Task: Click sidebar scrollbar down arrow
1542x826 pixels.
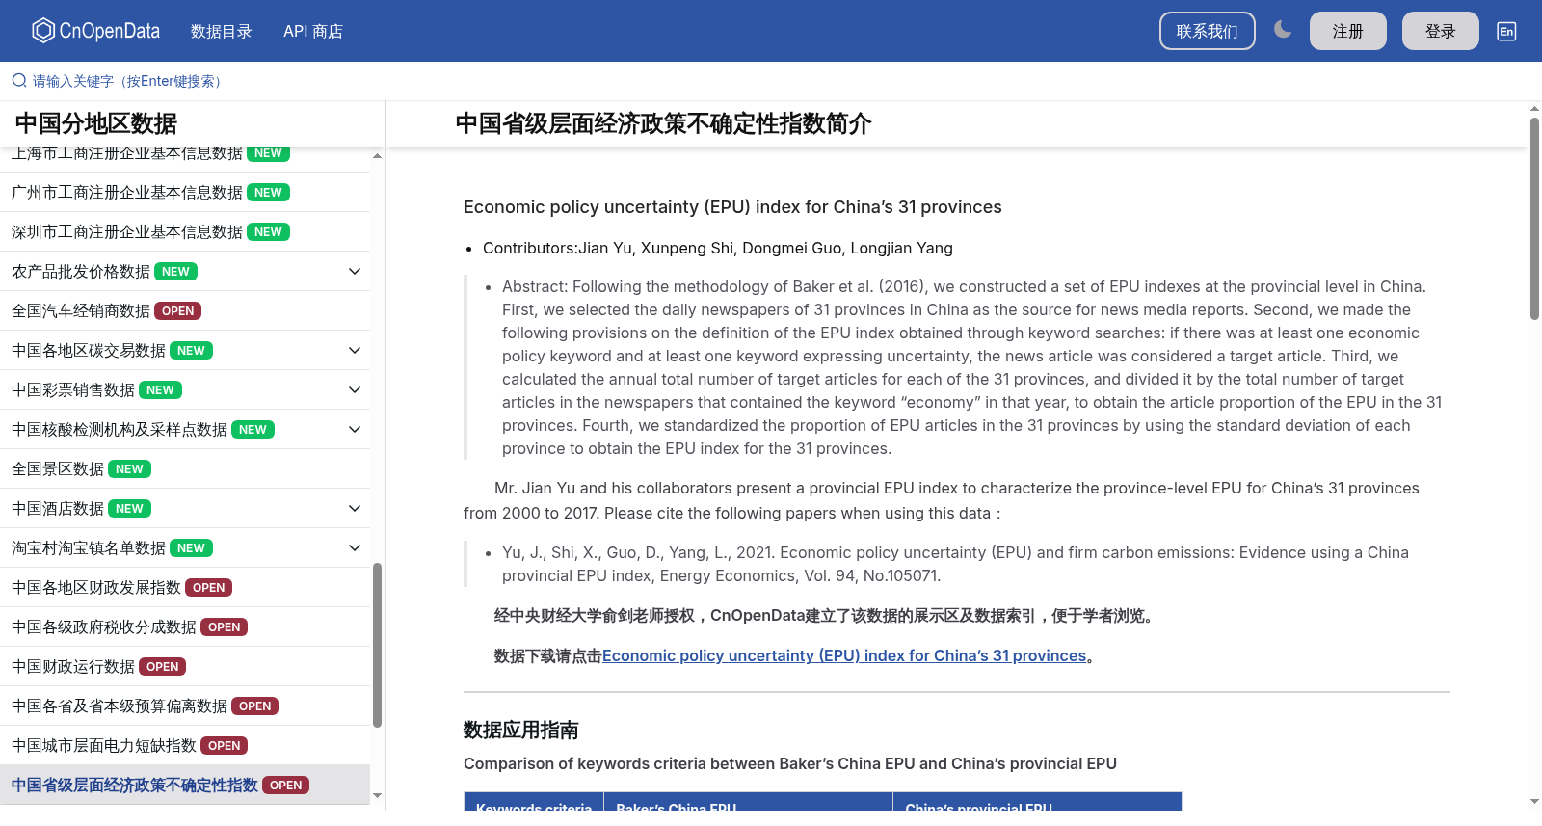Action: [x=377, y=796]
